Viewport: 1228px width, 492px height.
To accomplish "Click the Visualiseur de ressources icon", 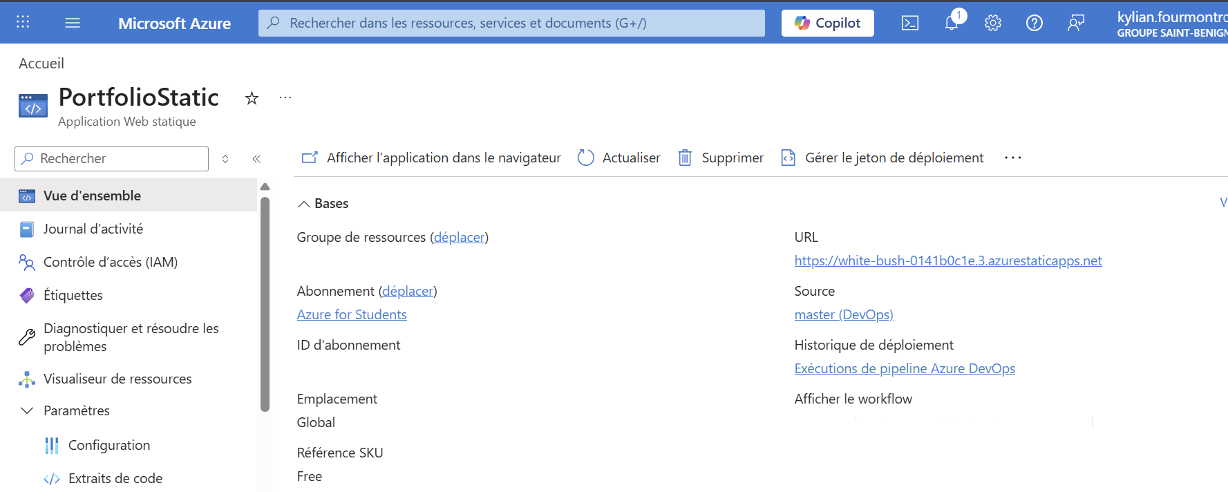I will (x=27, y=379).
